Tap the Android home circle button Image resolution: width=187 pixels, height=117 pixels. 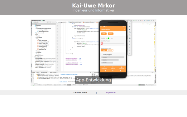coord(113,71)
